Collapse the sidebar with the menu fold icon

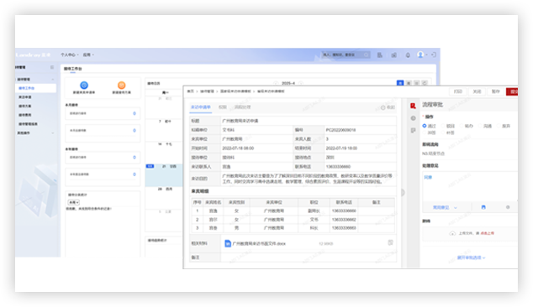point(52,67)
